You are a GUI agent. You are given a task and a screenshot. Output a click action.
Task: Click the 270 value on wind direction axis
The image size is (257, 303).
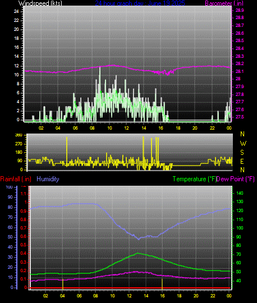(x=19, y=144)
